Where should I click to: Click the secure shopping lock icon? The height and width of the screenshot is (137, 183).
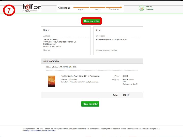(141, 8)
